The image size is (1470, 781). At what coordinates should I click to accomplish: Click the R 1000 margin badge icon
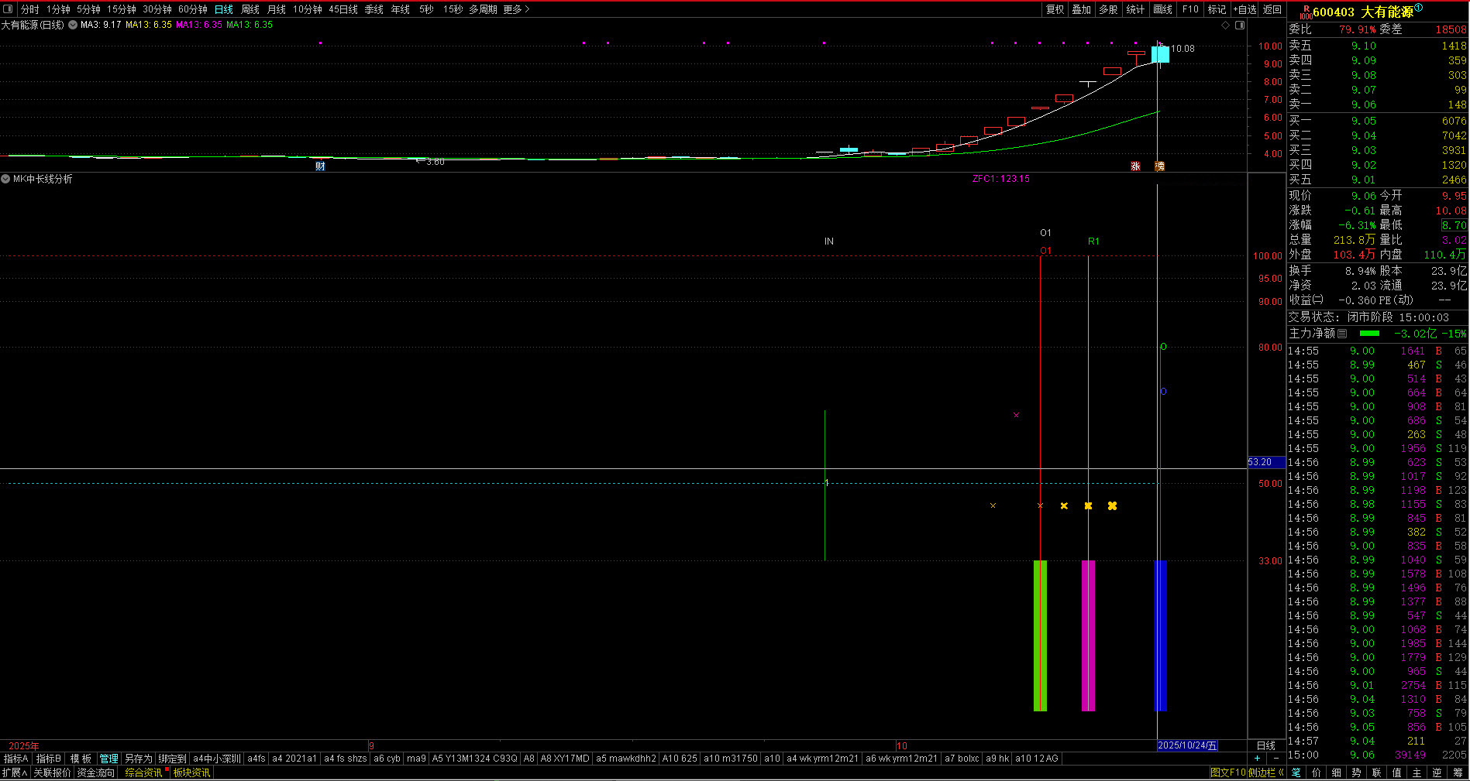point(1306,12)
